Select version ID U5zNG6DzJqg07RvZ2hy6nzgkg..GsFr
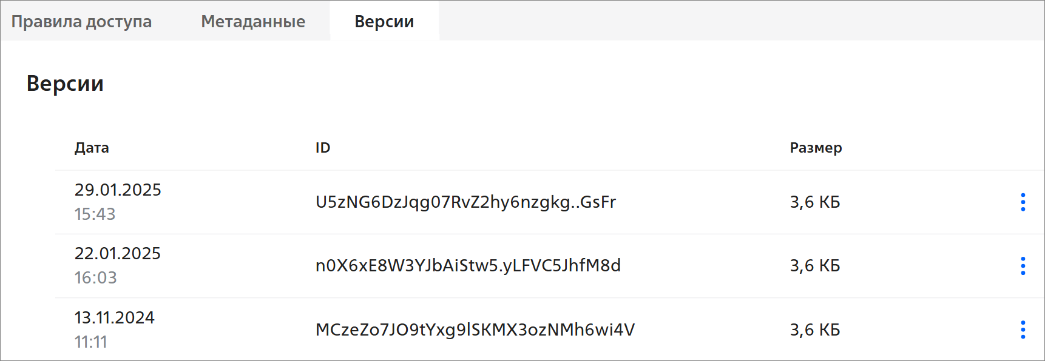 465,202
